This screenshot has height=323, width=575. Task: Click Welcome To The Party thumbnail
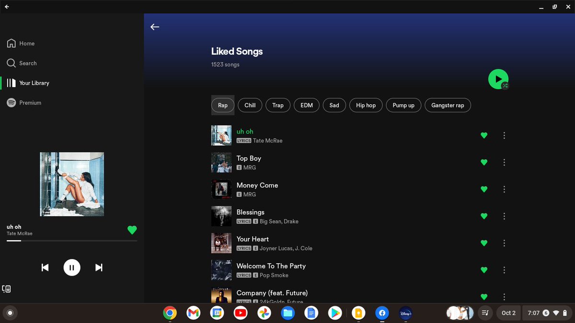(221, 270)
